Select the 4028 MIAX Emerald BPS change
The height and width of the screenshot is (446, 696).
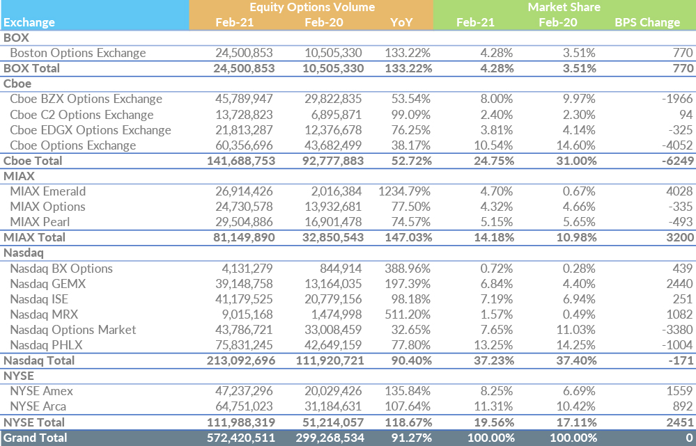[679, 191]
